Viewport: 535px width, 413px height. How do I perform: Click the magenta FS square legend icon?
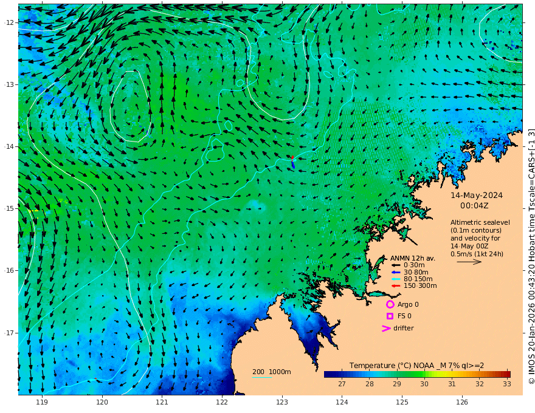390,316
